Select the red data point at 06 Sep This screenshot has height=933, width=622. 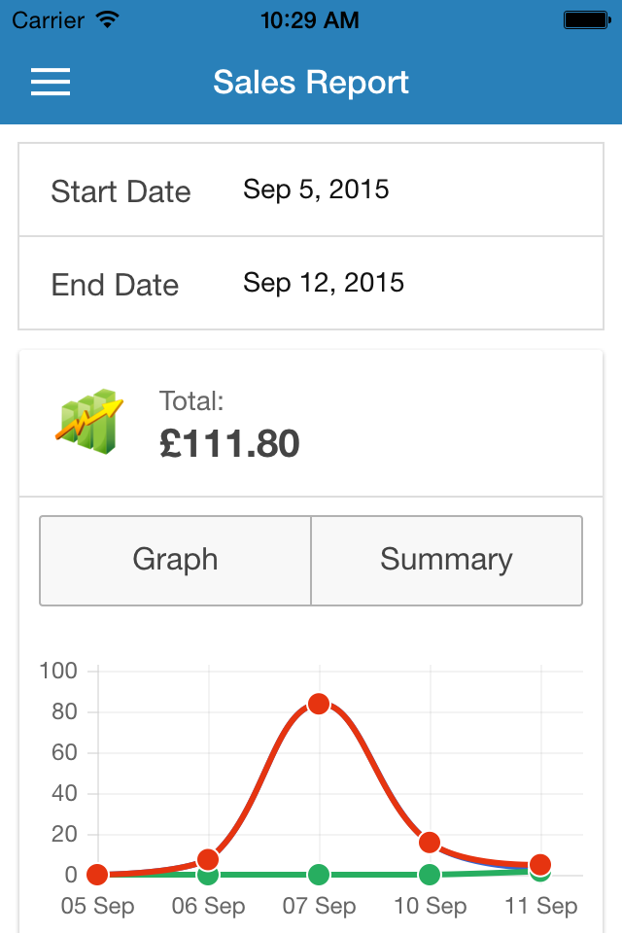pos(208,859)
